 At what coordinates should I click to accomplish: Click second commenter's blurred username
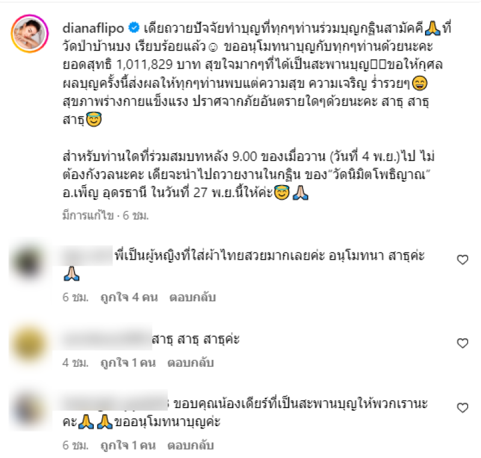(106, 338)
